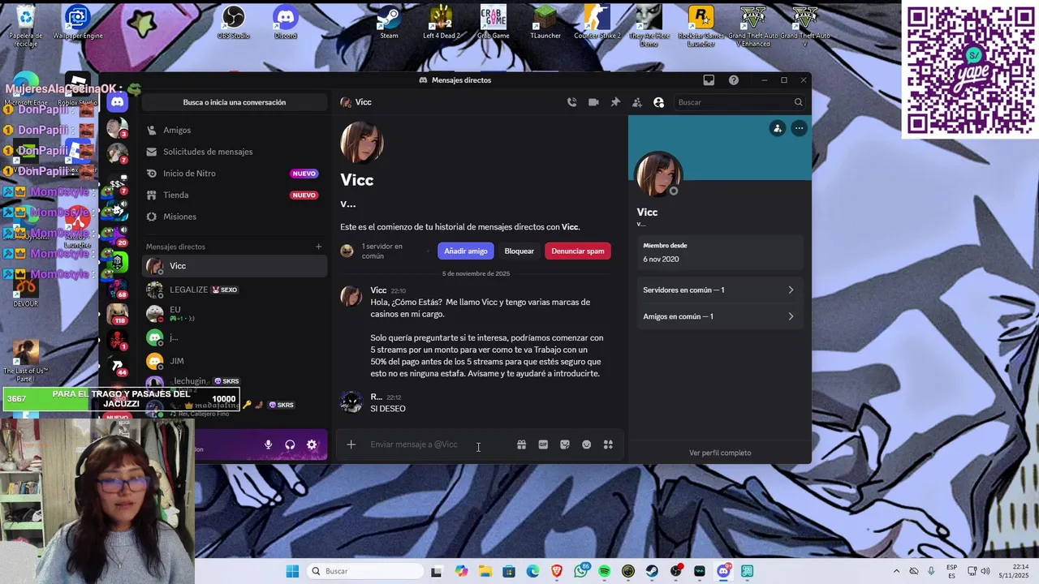Open pinned messages in Vicc chat
This screenshot has height=584, width=1039.
[615, 102]
